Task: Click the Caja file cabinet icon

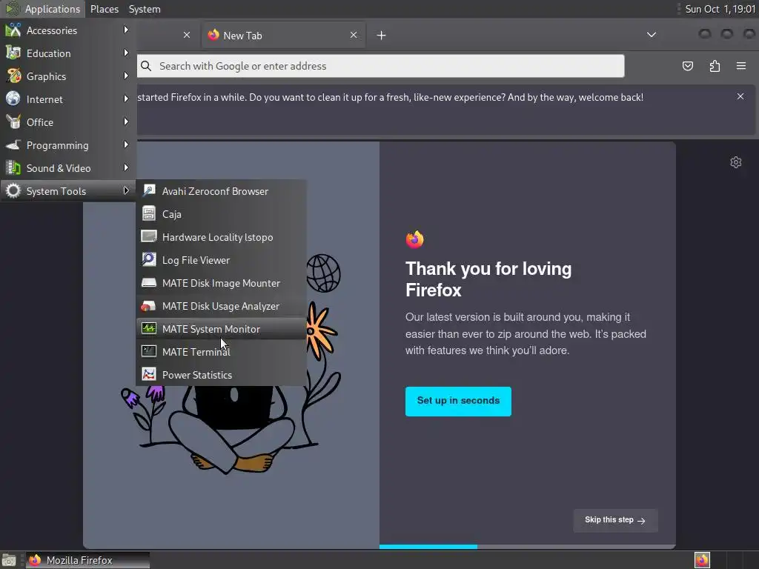Action: (x=148, y=214)
